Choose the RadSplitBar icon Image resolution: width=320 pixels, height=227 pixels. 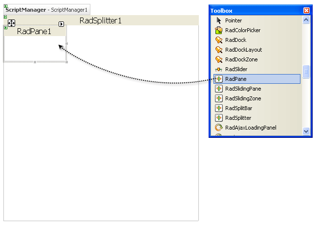pos(219,108)
